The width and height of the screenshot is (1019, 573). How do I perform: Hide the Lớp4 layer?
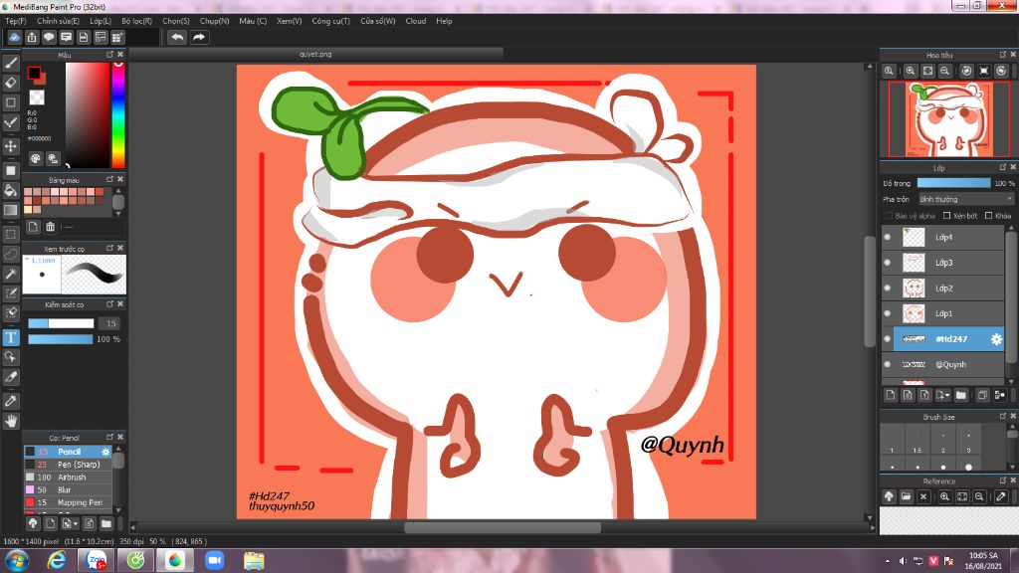pyautogui.click(x=887, y=237)
